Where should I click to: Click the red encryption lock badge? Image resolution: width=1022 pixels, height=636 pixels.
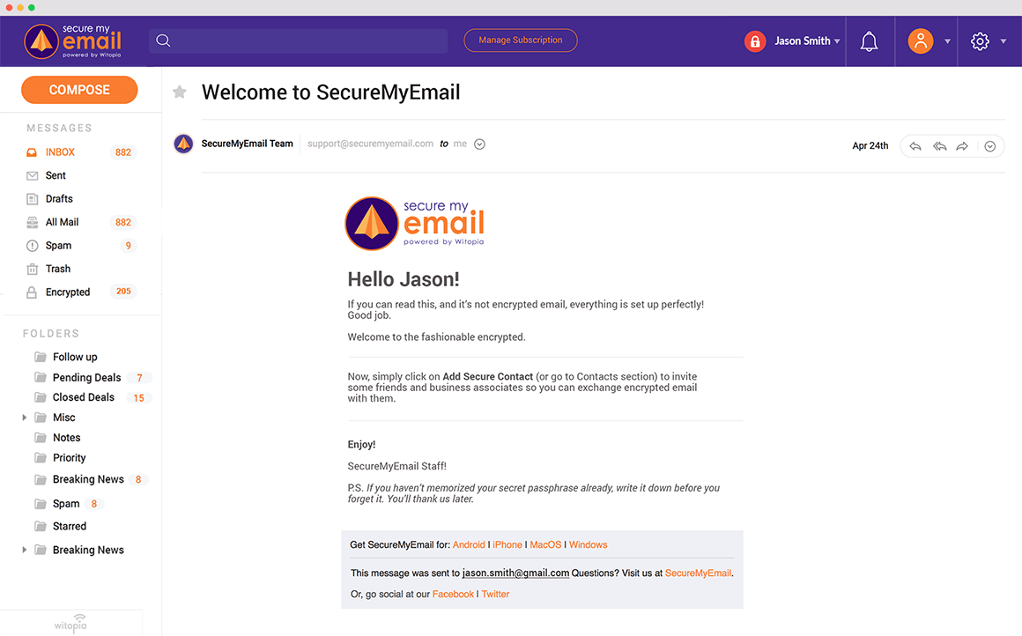click(755, 41)
